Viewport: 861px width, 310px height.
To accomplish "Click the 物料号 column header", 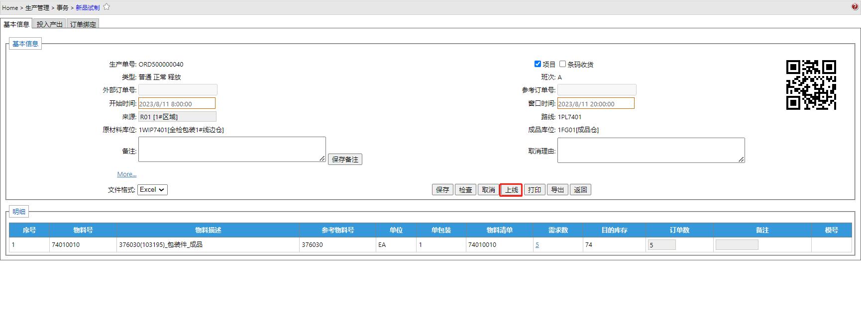I will 83,230.
